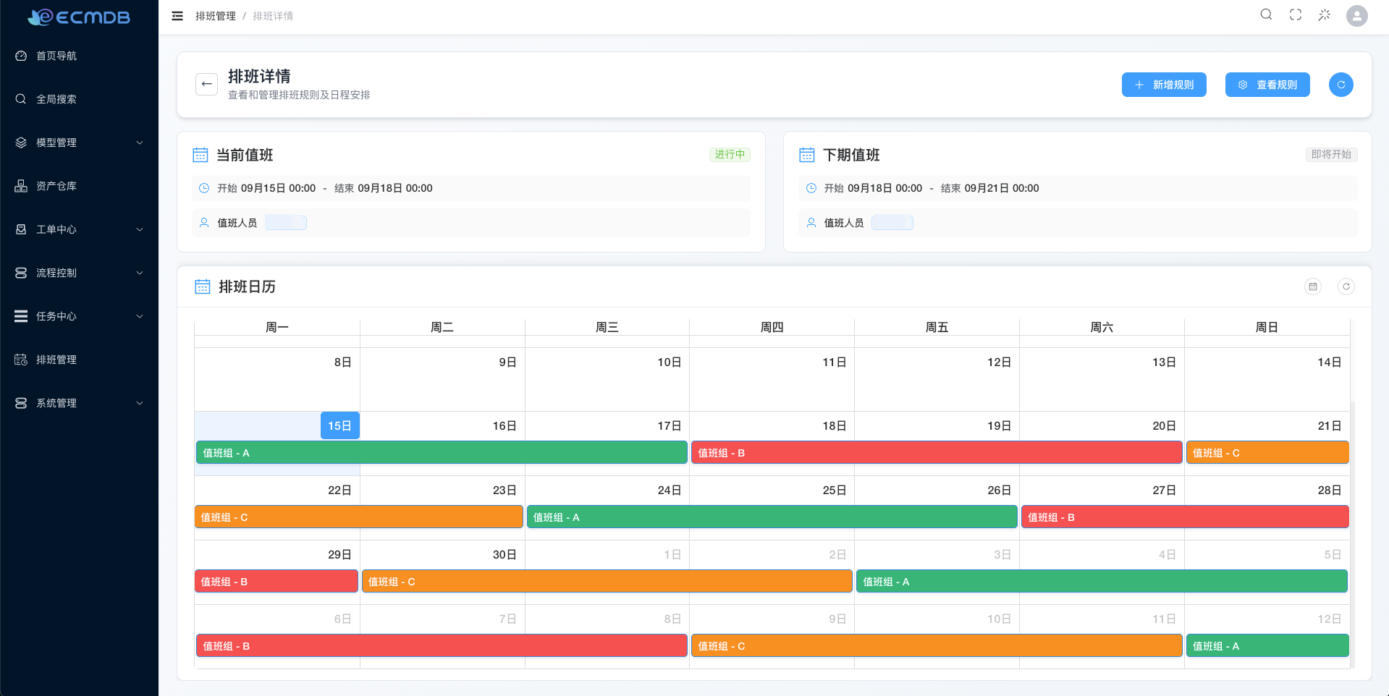Click the ECMDB logo
Screen dimensions: 1389x696
click(79, 17)
